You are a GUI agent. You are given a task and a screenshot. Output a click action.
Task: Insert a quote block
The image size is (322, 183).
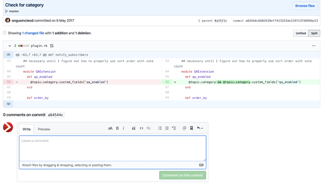[x=133, y=128]
